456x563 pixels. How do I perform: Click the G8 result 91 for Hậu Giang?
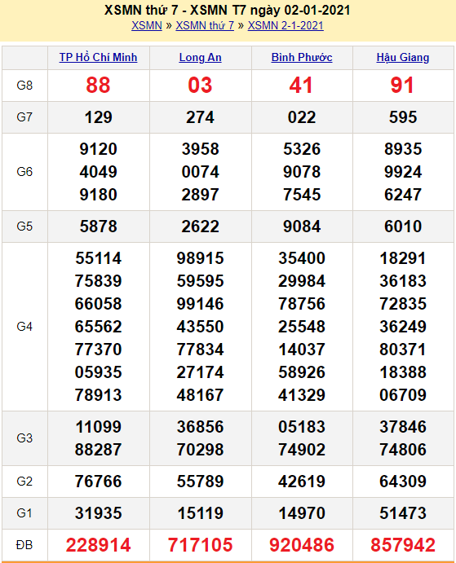point(402,86)
